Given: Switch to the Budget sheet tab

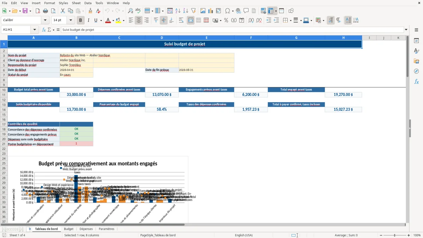Looking at the screenshot, I should pyautogui.click(x=69, y=229).
